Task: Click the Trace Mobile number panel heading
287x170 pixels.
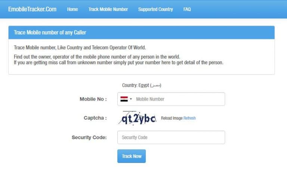Action: click(x=50, y=32)
